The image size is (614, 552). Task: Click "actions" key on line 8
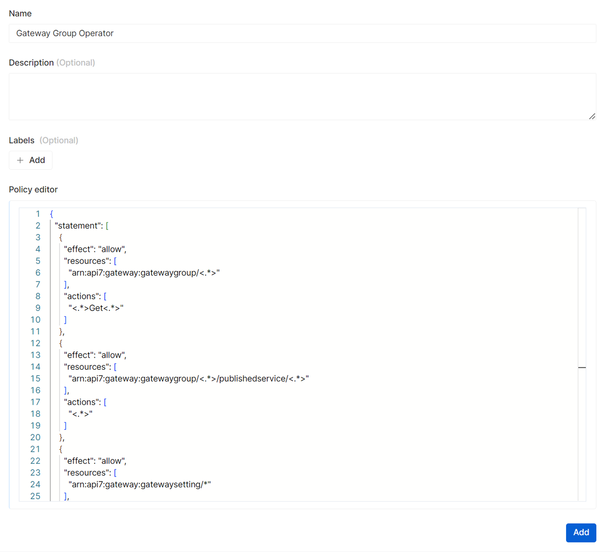[x=81, y=296]
